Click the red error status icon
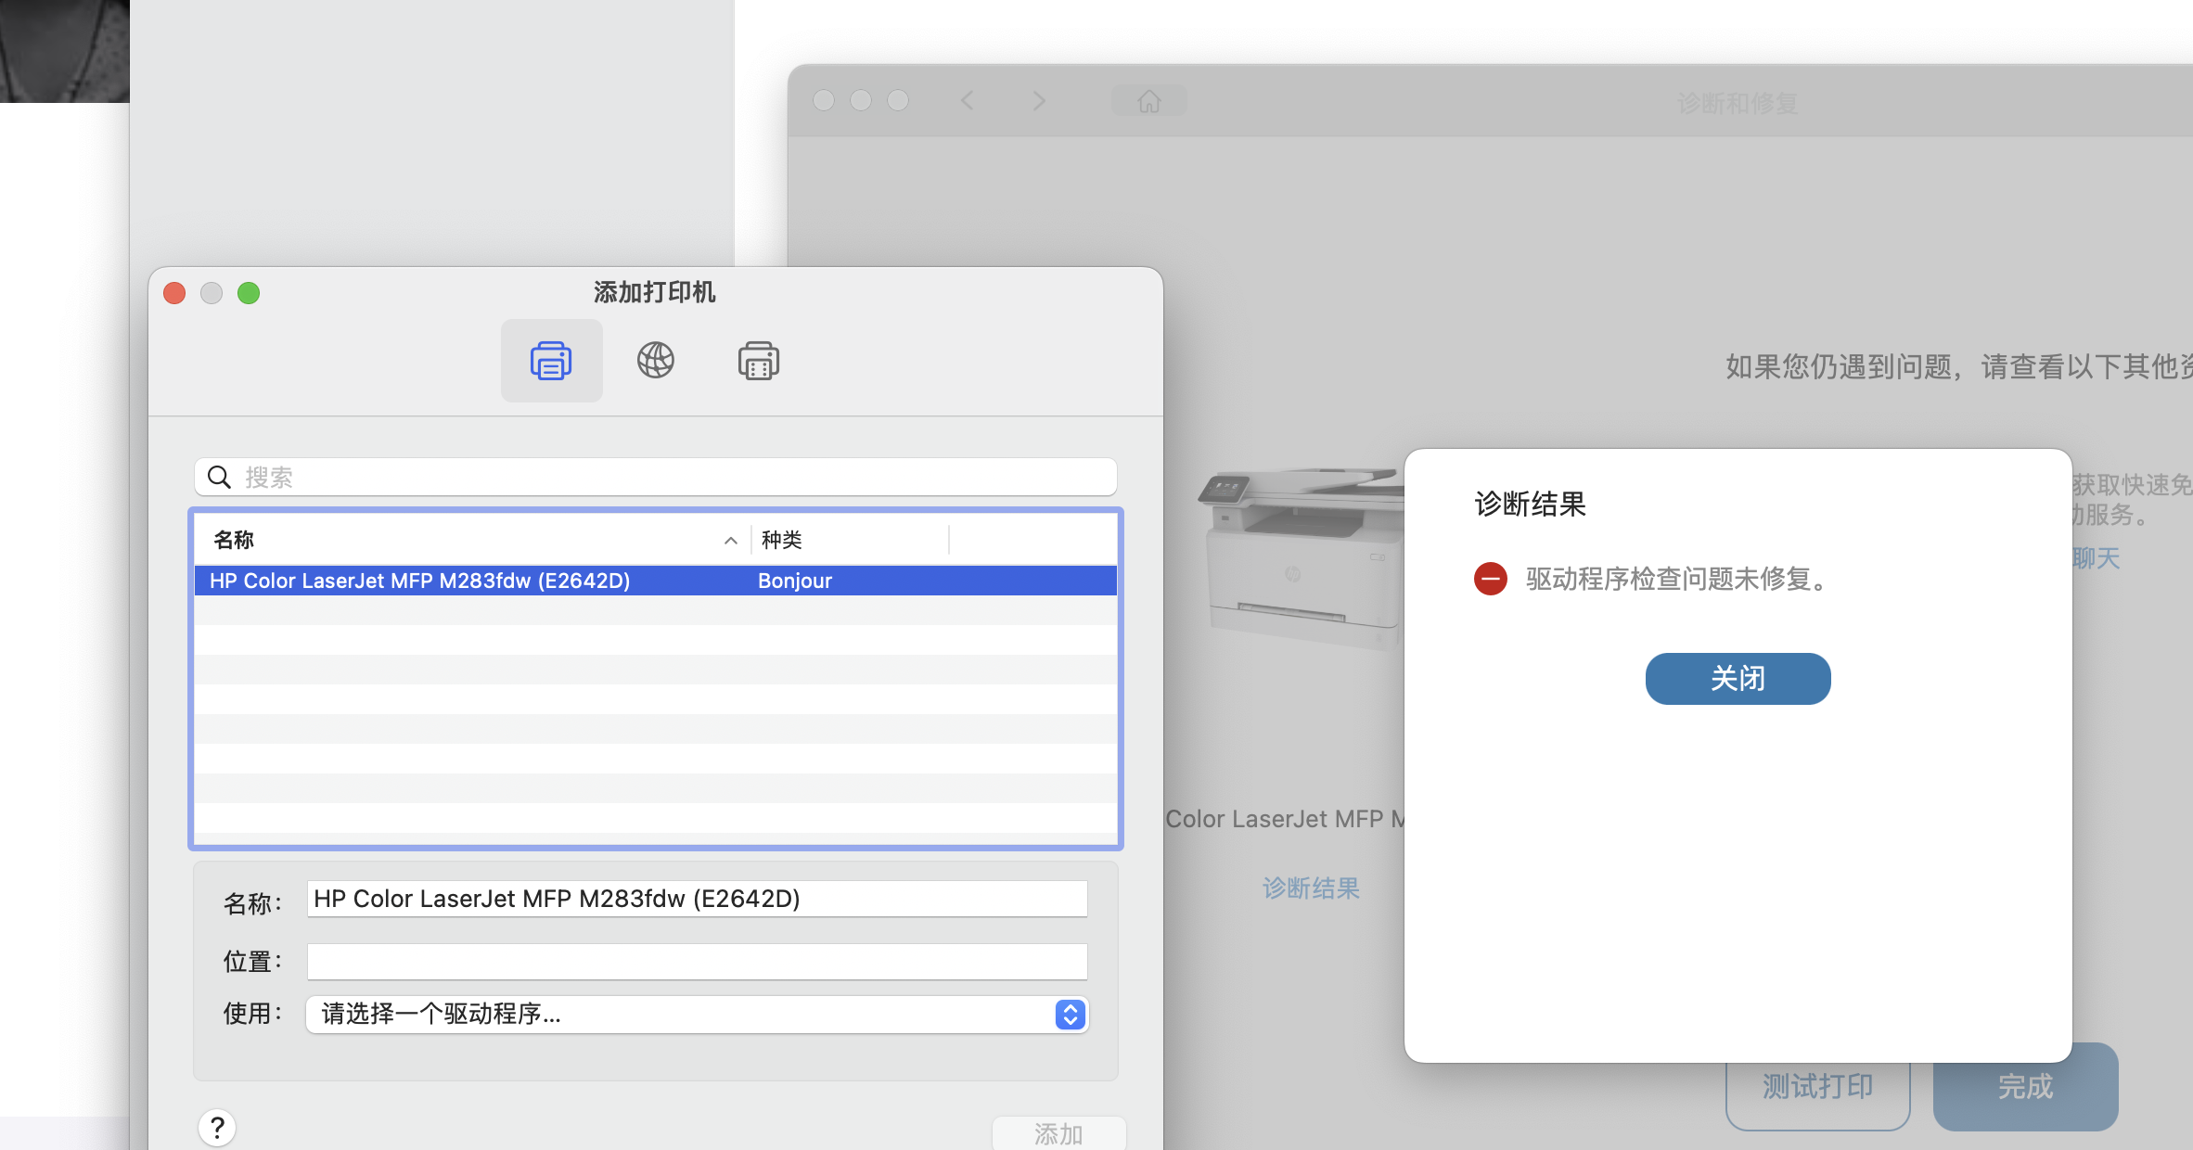The image size is (2193, 1150). pos(1490,579)
